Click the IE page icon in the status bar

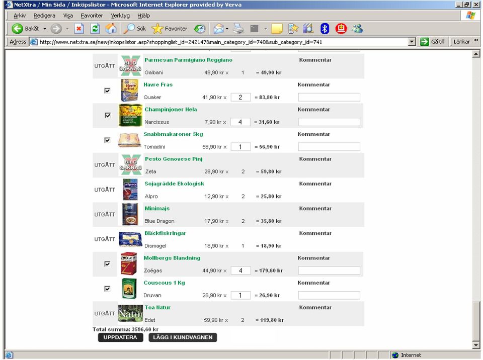click(9, 355)
